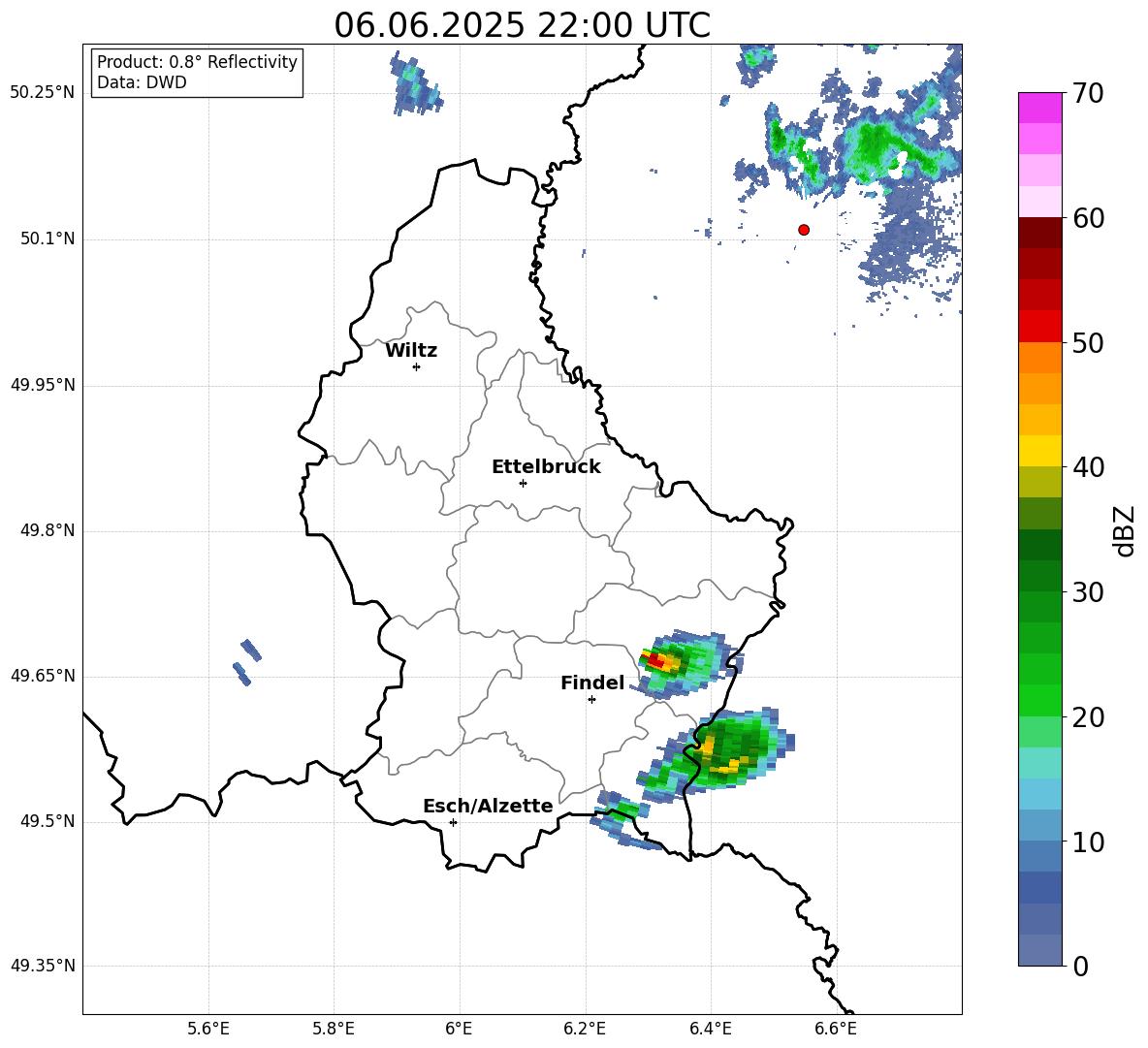Screen dimensions: 1148x1048
Task: Click the dark maroon colorbar segment below 60
Action: pos(1039,232)
